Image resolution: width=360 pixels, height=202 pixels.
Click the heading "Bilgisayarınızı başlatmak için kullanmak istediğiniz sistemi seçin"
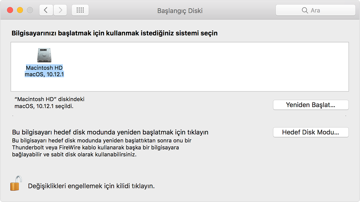tap(114, 33)
